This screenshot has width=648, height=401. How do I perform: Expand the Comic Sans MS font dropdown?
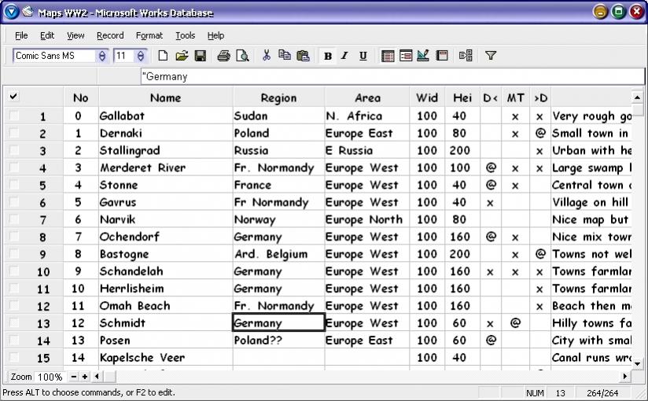[x=101, y=56]
